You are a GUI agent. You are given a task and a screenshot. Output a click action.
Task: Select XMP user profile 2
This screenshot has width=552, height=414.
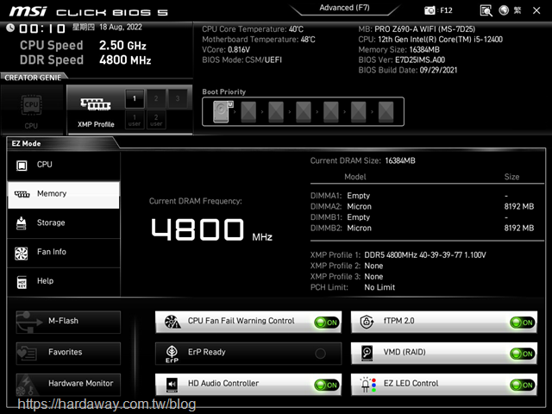pos(156,120)
